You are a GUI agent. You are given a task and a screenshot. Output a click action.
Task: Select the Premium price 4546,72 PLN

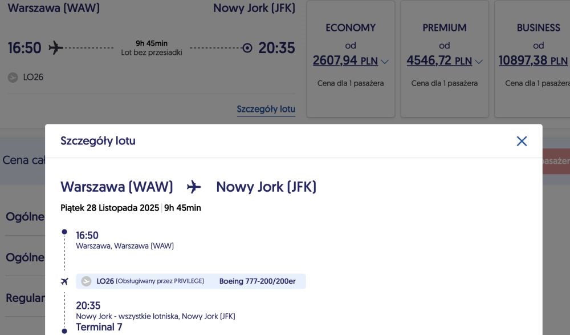click(x=438, y=60)
